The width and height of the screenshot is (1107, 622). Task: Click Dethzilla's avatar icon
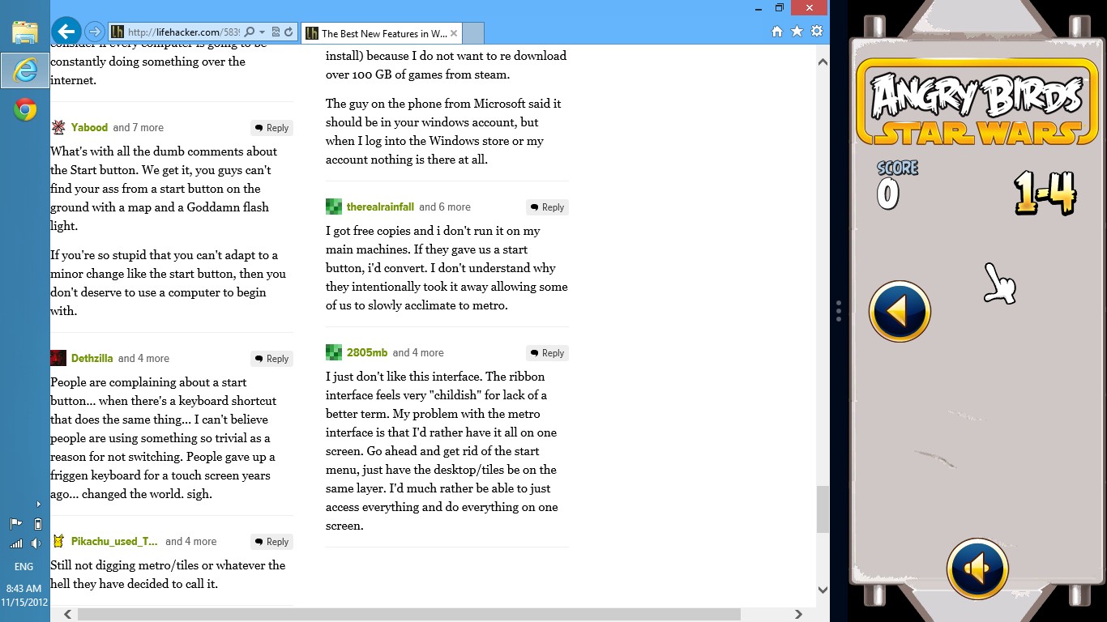[x=58, y=358]
